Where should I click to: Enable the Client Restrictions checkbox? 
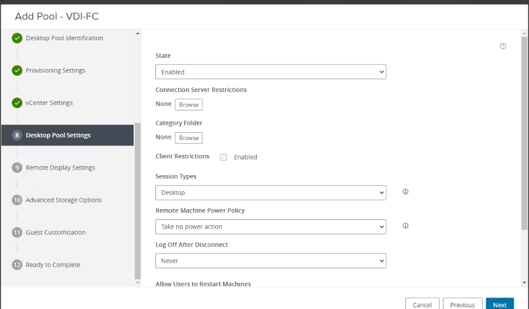224,157
